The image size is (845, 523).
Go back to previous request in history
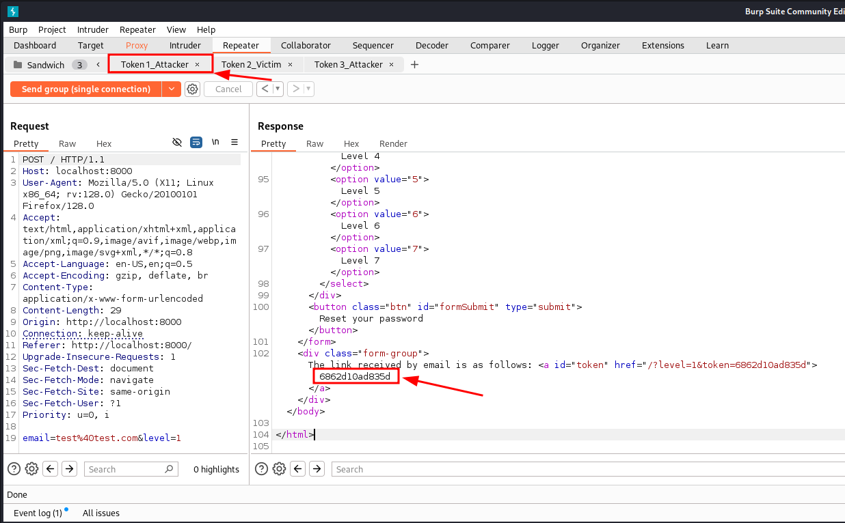(x=264, y=89)
